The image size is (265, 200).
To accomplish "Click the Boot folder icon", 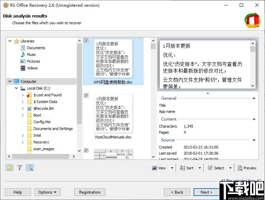I will coord(29,115).
